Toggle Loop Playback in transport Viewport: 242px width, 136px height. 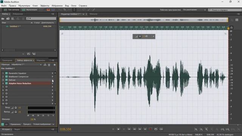point(156,129)
